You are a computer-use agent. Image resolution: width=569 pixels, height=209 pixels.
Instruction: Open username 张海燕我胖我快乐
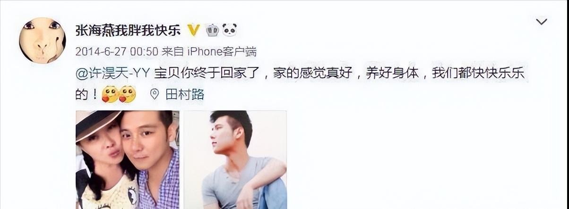[128, 30]
